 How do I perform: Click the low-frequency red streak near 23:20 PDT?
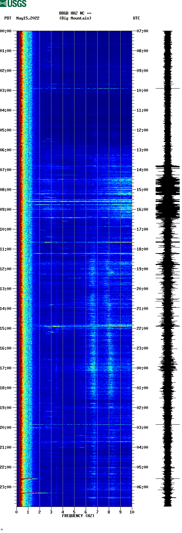tap(35, 493)
